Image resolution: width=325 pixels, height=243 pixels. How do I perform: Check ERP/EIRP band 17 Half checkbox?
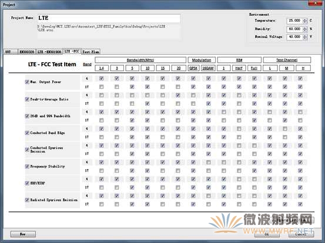point(239,187)
